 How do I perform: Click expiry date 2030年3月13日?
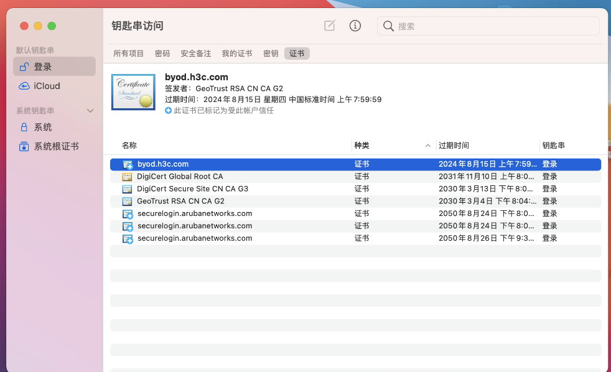coord(486,189)
